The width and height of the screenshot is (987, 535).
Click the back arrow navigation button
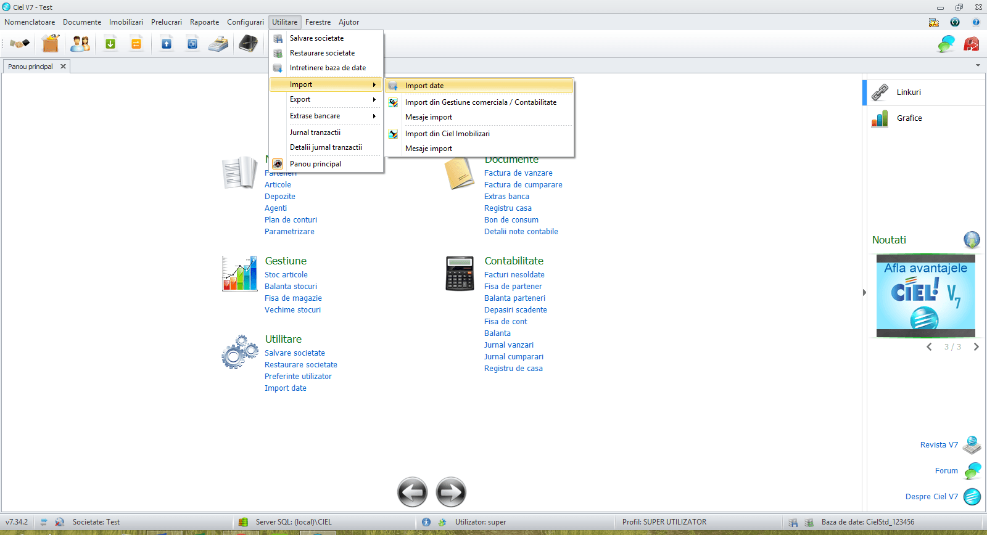(x=413, y=492)
